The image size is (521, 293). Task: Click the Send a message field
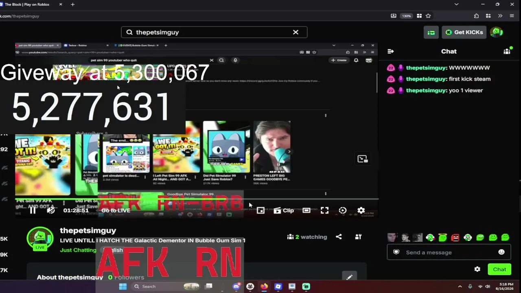coord(449,252)
